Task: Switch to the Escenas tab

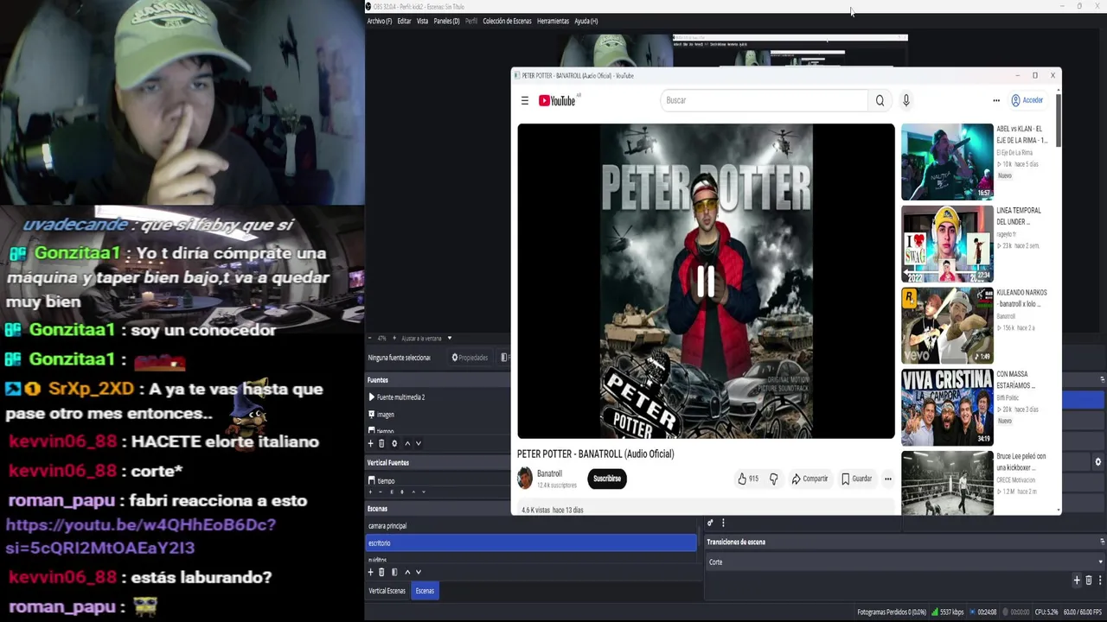Action: click(425, 591)
